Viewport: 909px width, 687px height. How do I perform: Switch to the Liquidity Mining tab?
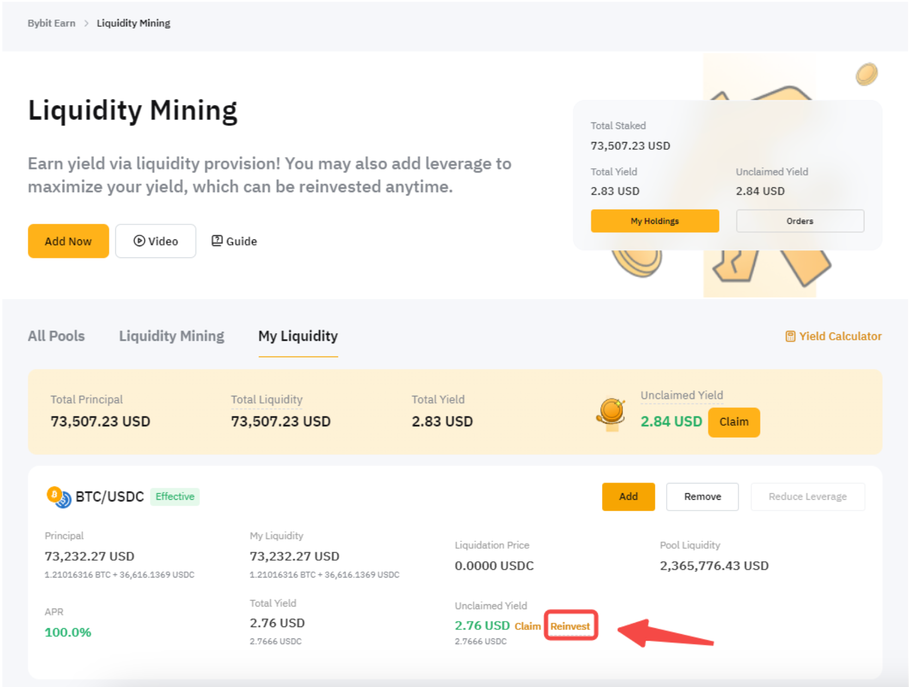pyautogui.click(x=171, y=336)
